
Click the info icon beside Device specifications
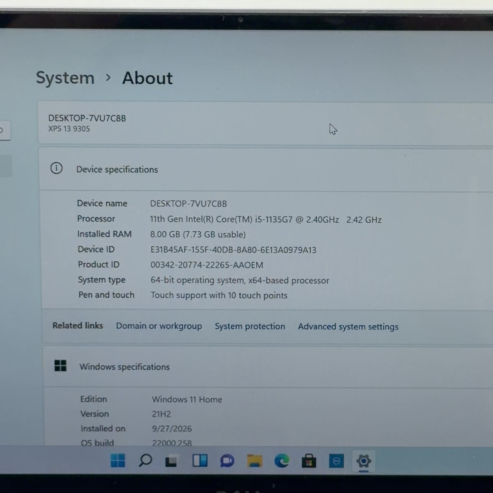pyautogui.click(x=56, y=168)
